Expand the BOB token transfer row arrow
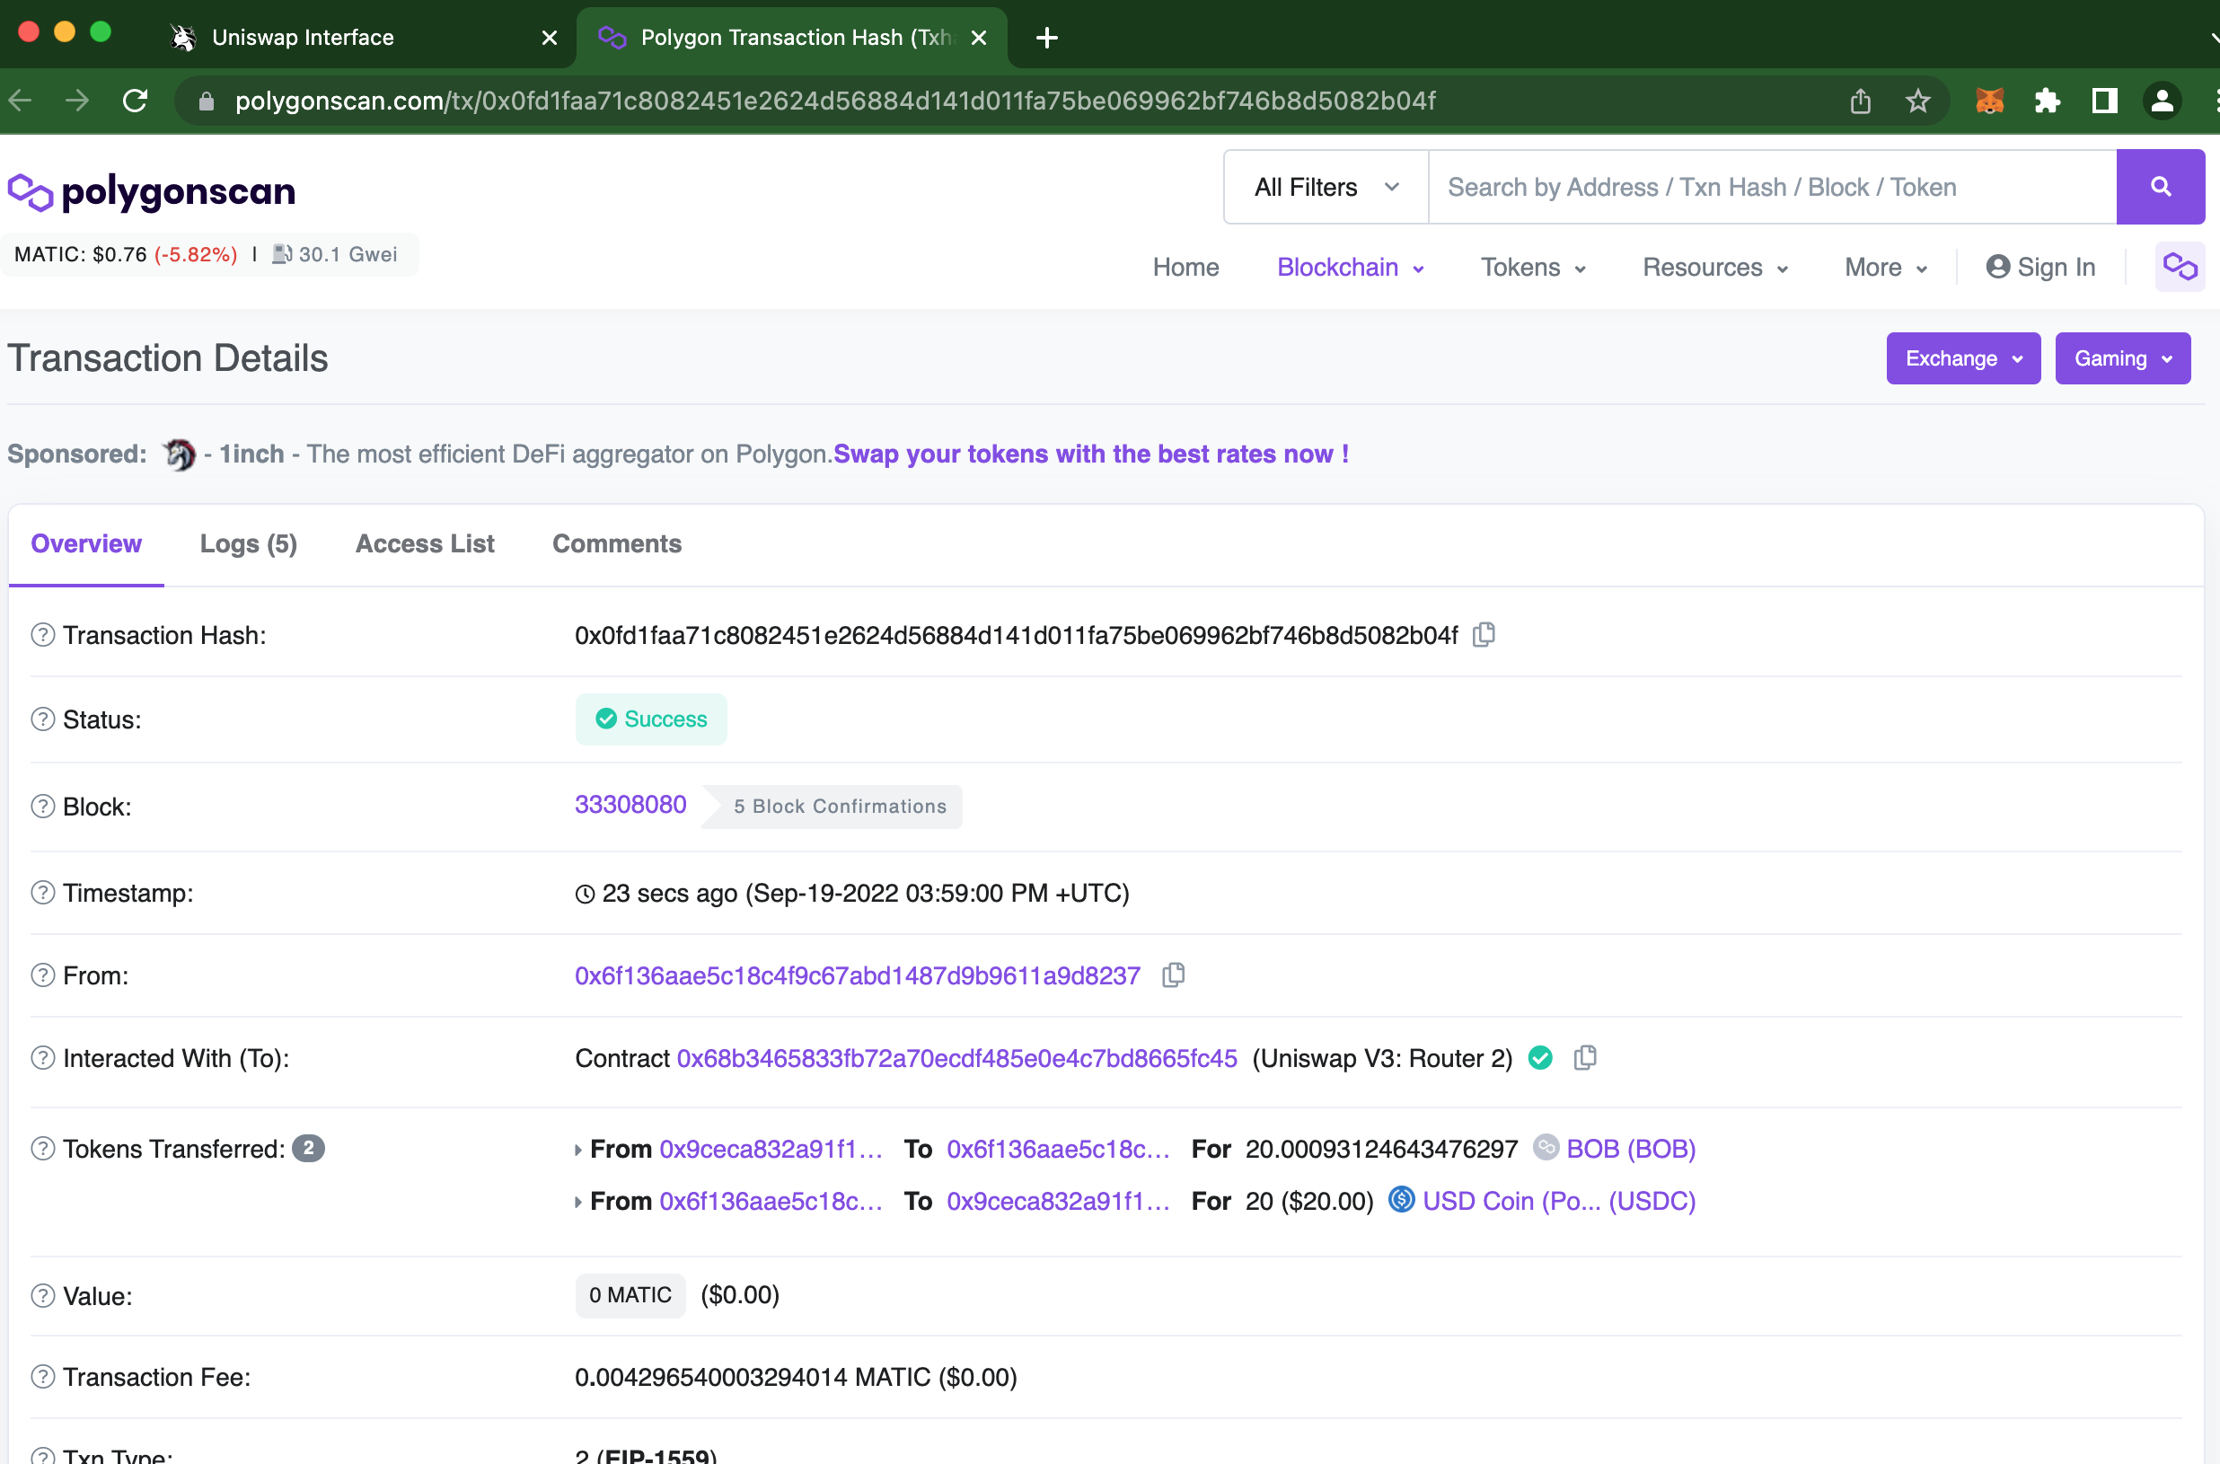The image size is (2220, 1464). [577, 1150]
